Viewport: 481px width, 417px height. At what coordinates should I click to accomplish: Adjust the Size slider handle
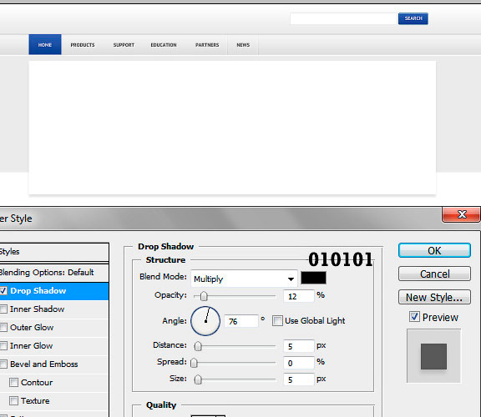click(x=198, y=379)
